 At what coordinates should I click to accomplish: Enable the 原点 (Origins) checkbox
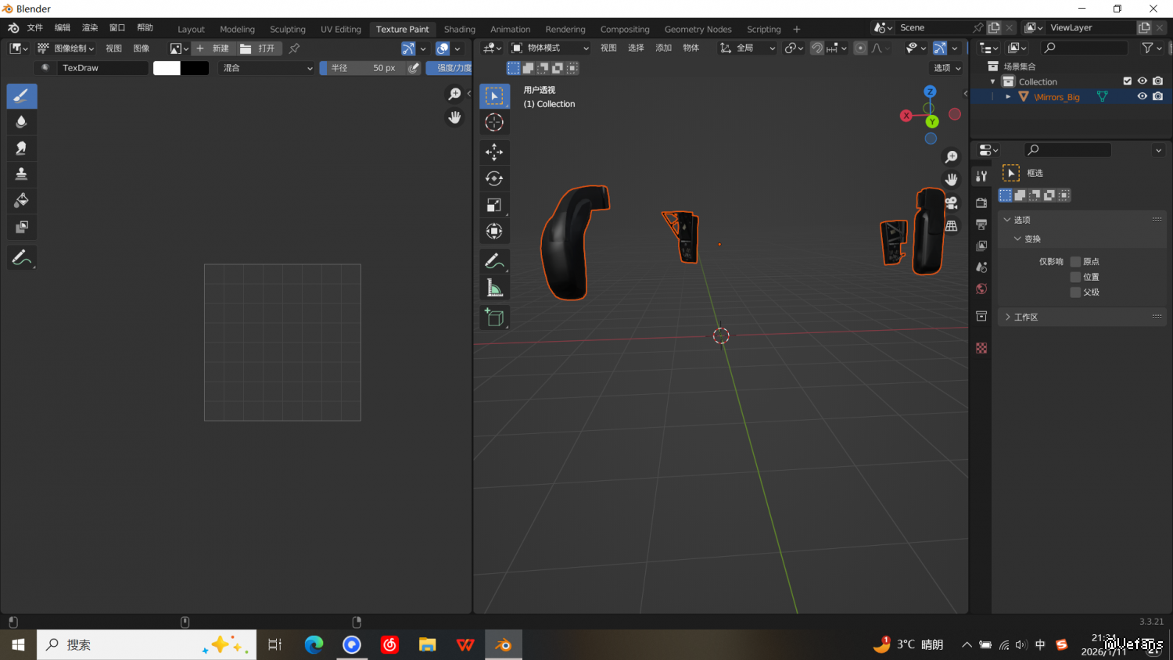click(x=1075, y=261)
